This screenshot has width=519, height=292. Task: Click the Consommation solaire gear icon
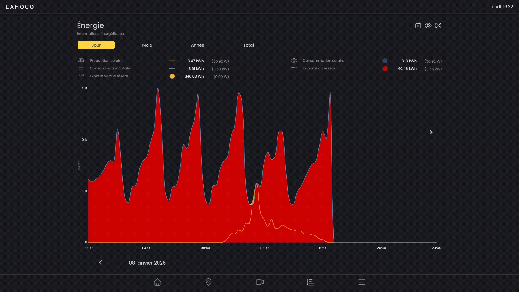pos(294,61)
